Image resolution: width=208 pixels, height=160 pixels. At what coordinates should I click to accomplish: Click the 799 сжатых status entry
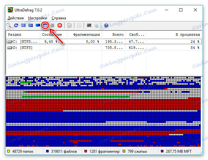click(137, 151)
